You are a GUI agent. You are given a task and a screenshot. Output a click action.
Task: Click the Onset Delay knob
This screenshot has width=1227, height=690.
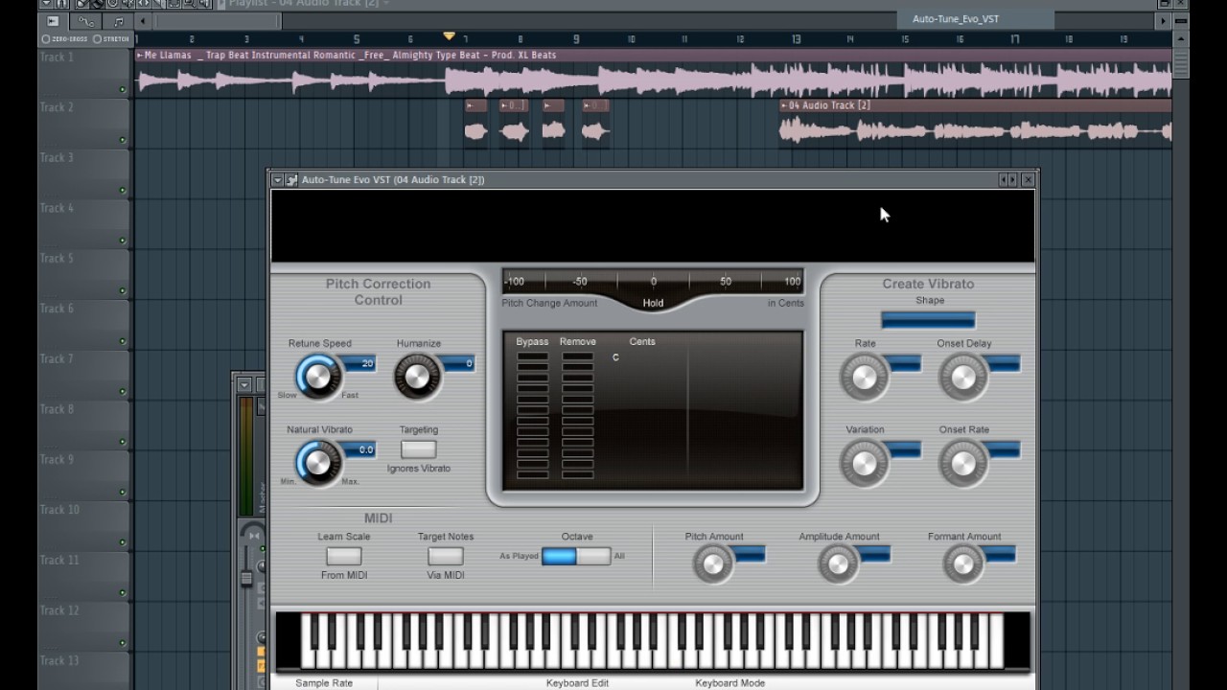[962, 377]
